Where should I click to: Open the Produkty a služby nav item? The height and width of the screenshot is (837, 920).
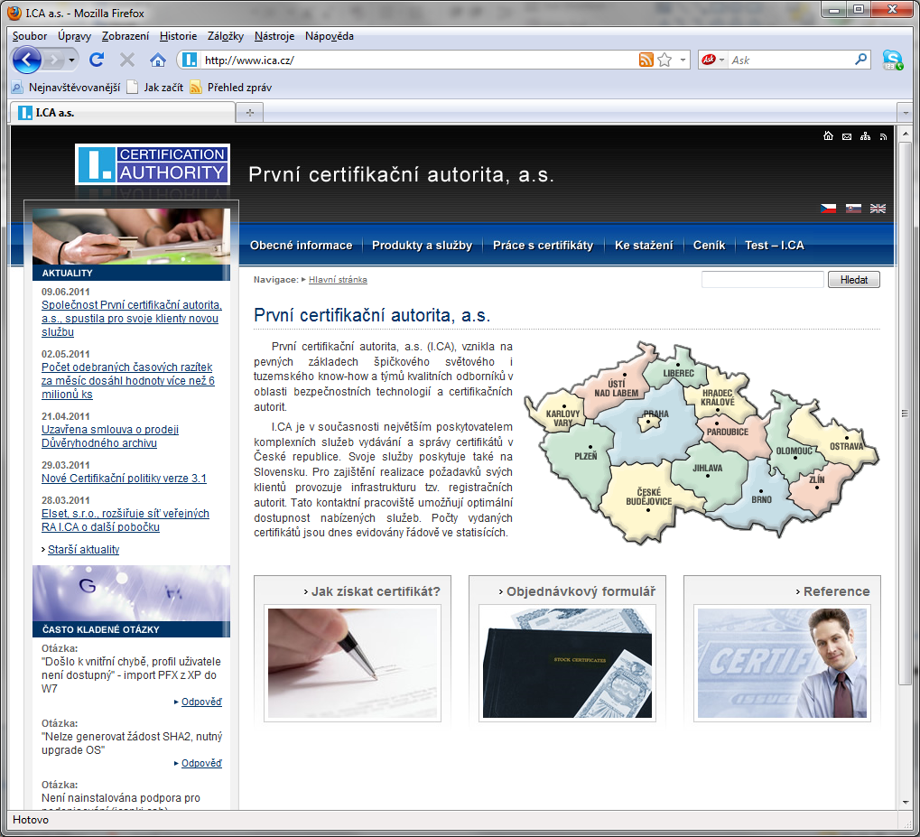(x=422, y=246)
